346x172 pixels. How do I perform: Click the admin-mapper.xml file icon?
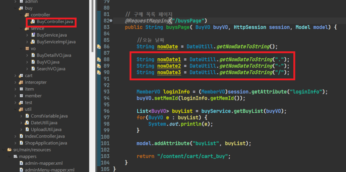click(21, 163)
